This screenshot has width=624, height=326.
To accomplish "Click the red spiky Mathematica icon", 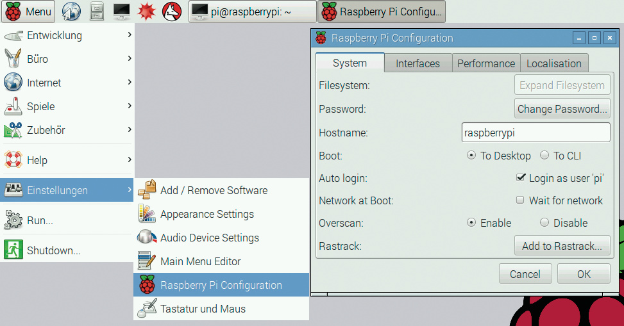I will pyautogui.click(x=147, y=11).
